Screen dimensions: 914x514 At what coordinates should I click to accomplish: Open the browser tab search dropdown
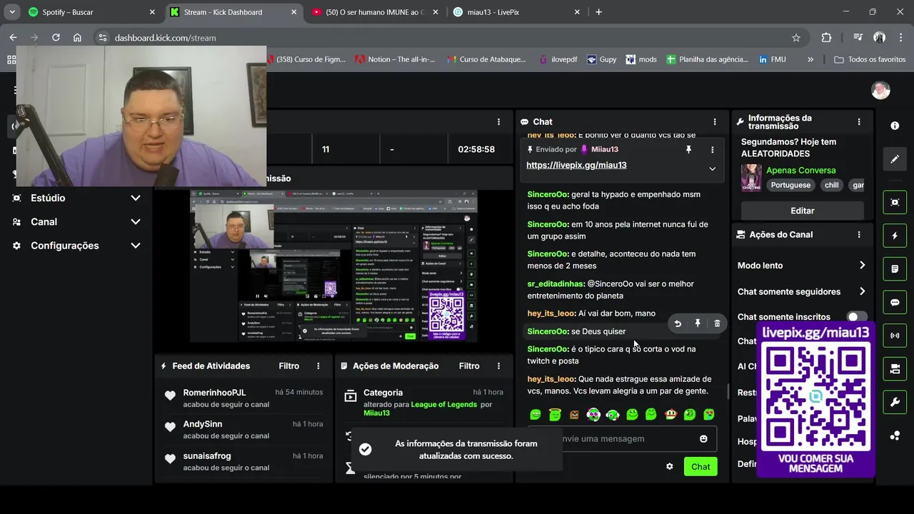[12, 12]
